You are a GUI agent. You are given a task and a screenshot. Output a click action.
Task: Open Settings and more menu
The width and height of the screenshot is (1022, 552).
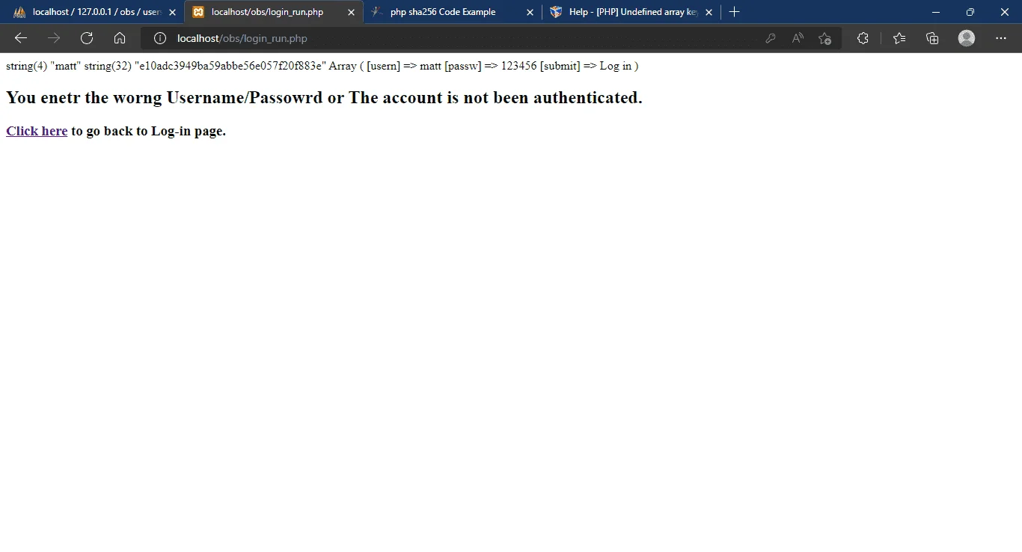(1001, 38)
